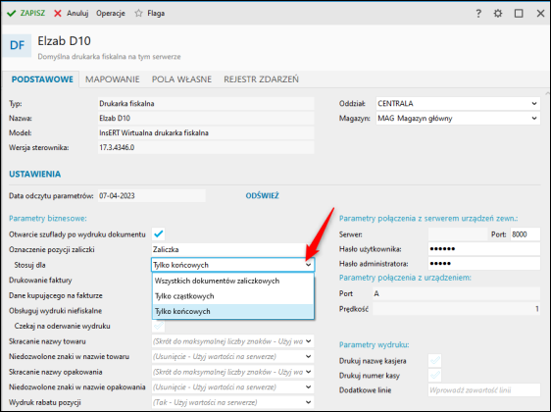The height and width of the screenshot is (412, 551).
Task: Open the POLA WŁASNE tab
Action: pyautogui.click(x=181, y=79)
